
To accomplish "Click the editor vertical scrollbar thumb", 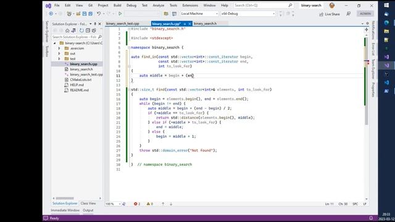I will coord(366,81).
